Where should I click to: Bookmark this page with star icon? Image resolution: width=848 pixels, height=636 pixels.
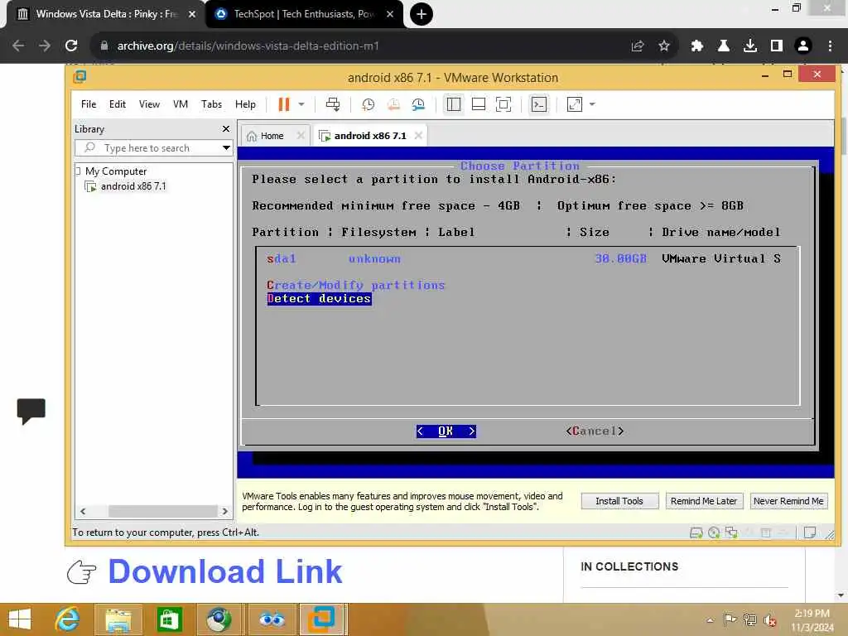click(x=664, y=46)
